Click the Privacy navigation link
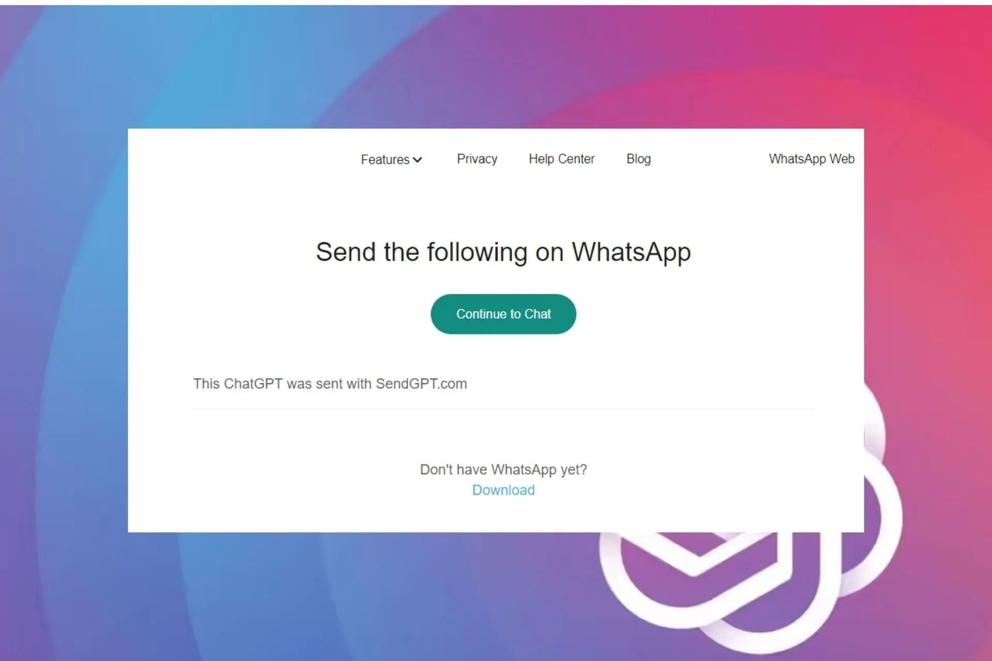This screenshot has height=661, width=992. point(477,159)
